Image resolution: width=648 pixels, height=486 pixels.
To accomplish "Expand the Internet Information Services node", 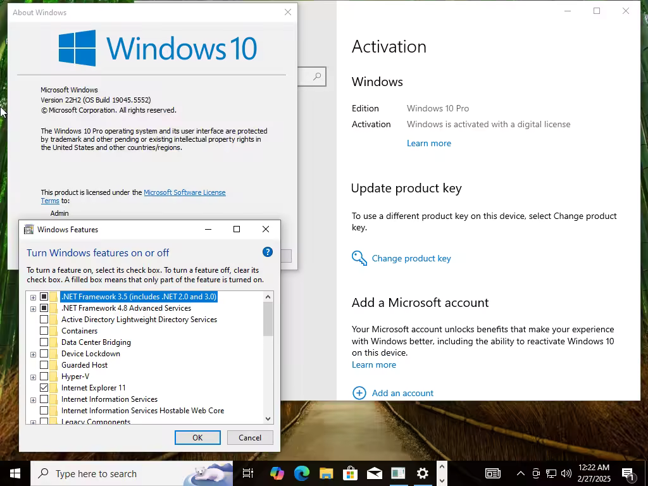I will click(x=33, y=400).
